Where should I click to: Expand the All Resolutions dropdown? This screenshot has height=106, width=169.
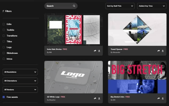[x=20, y=72]
